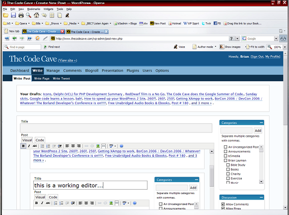Click Add button in outer Categories panel
The width and height of the screenshot is (289, 215).
tap(258, 130)
